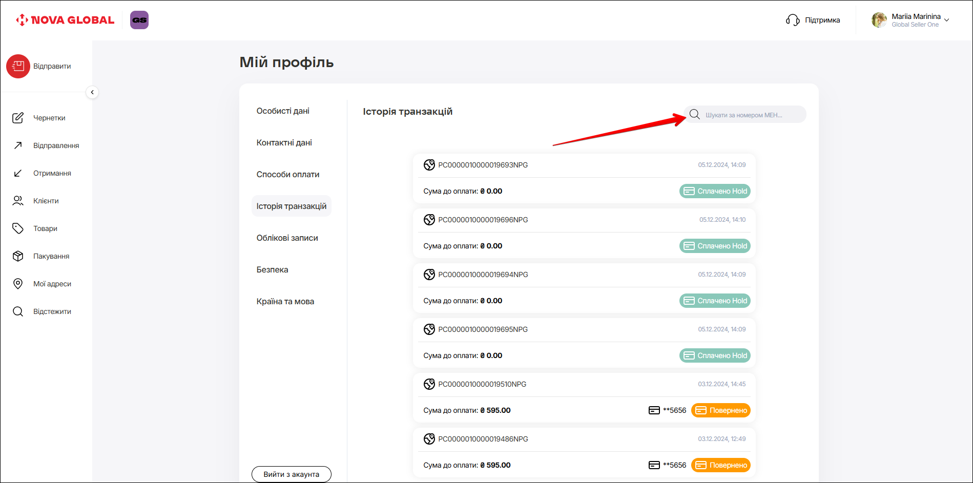Switch to Способи оплати tab

[x=287, y=175]
